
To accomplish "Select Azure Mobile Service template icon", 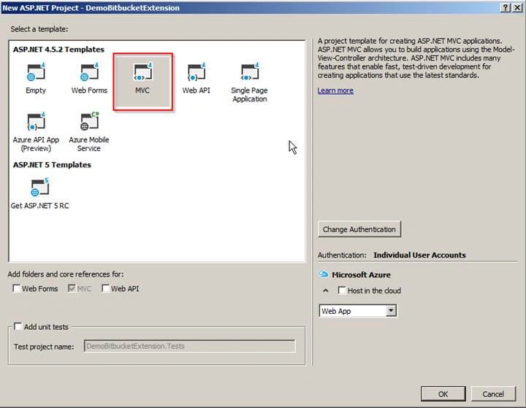I will [89, 121].
